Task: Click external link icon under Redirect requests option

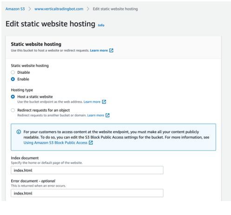Action: pos(107,115)
